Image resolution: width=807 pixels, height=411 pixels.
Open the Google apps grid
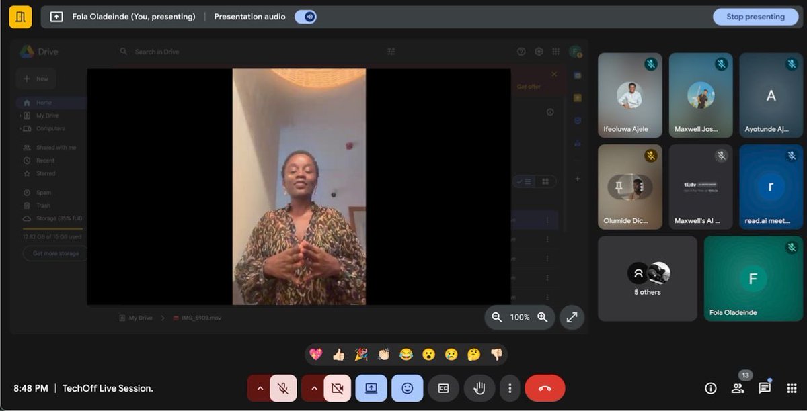(x=792, y=387)
